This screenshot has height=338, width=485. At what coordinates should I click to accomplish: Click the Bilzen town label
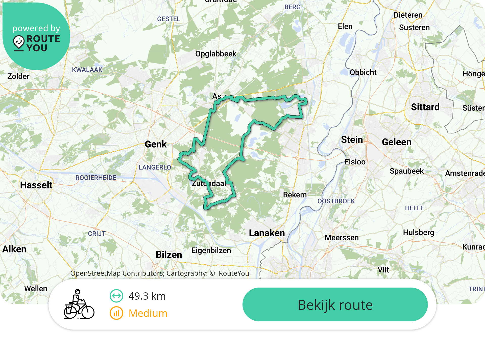(x=169, y=255)
